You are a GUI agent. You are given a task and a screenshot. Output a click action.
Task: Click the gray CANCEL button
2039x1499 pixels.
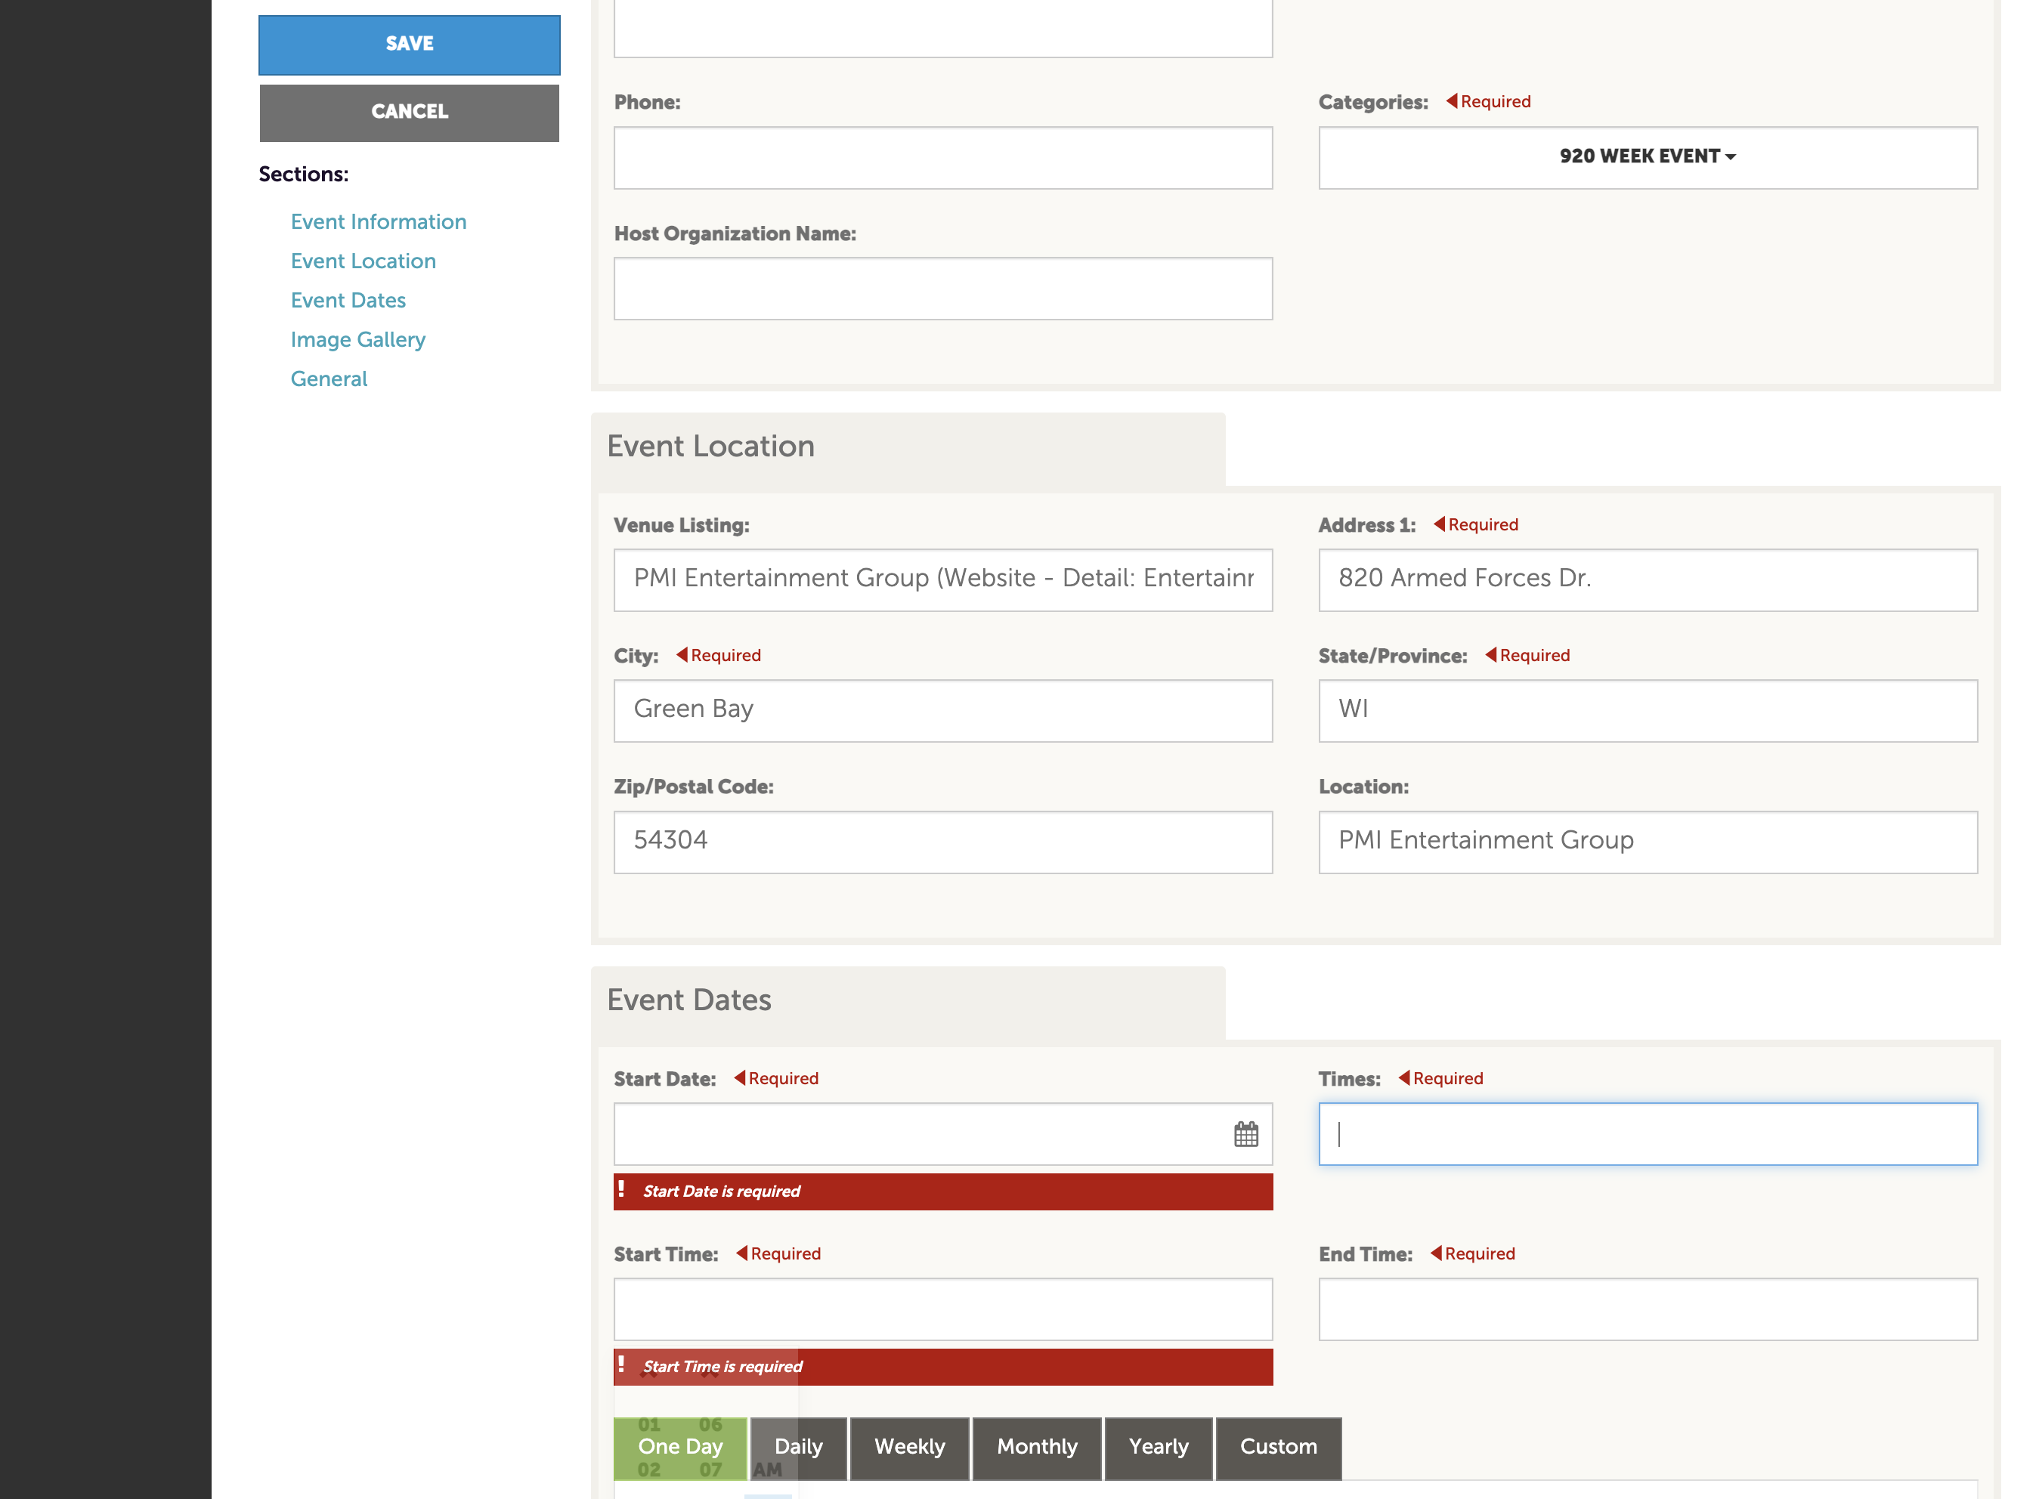tap(410, 113)
